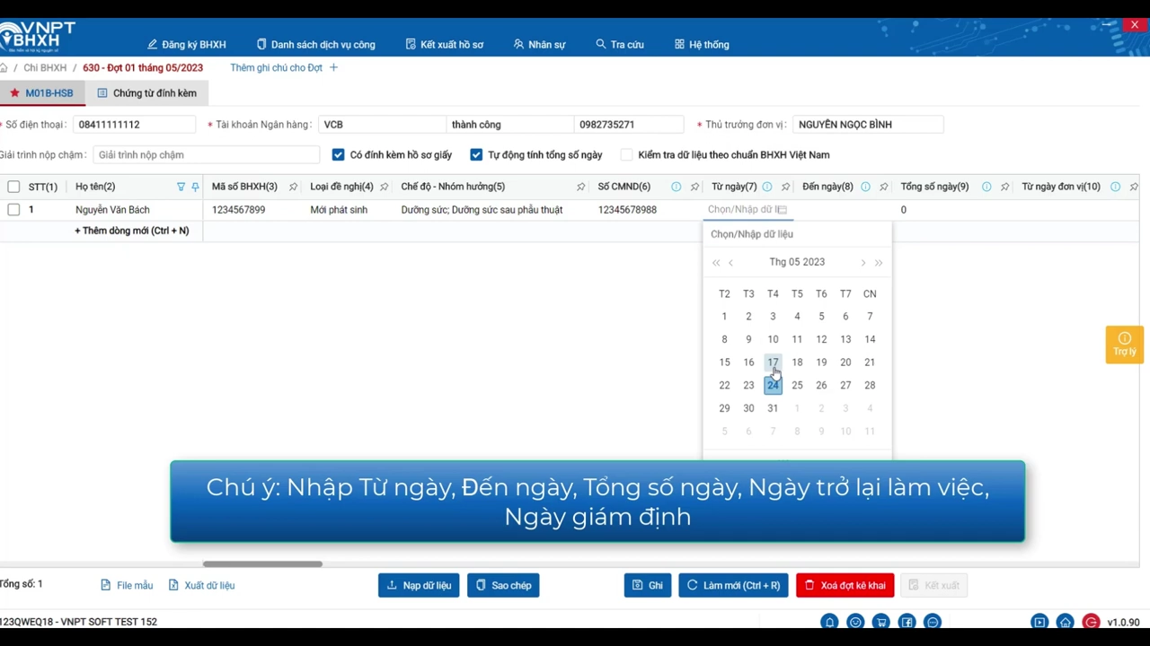Click the Xoá đợt kê khai button

[845, 586]
